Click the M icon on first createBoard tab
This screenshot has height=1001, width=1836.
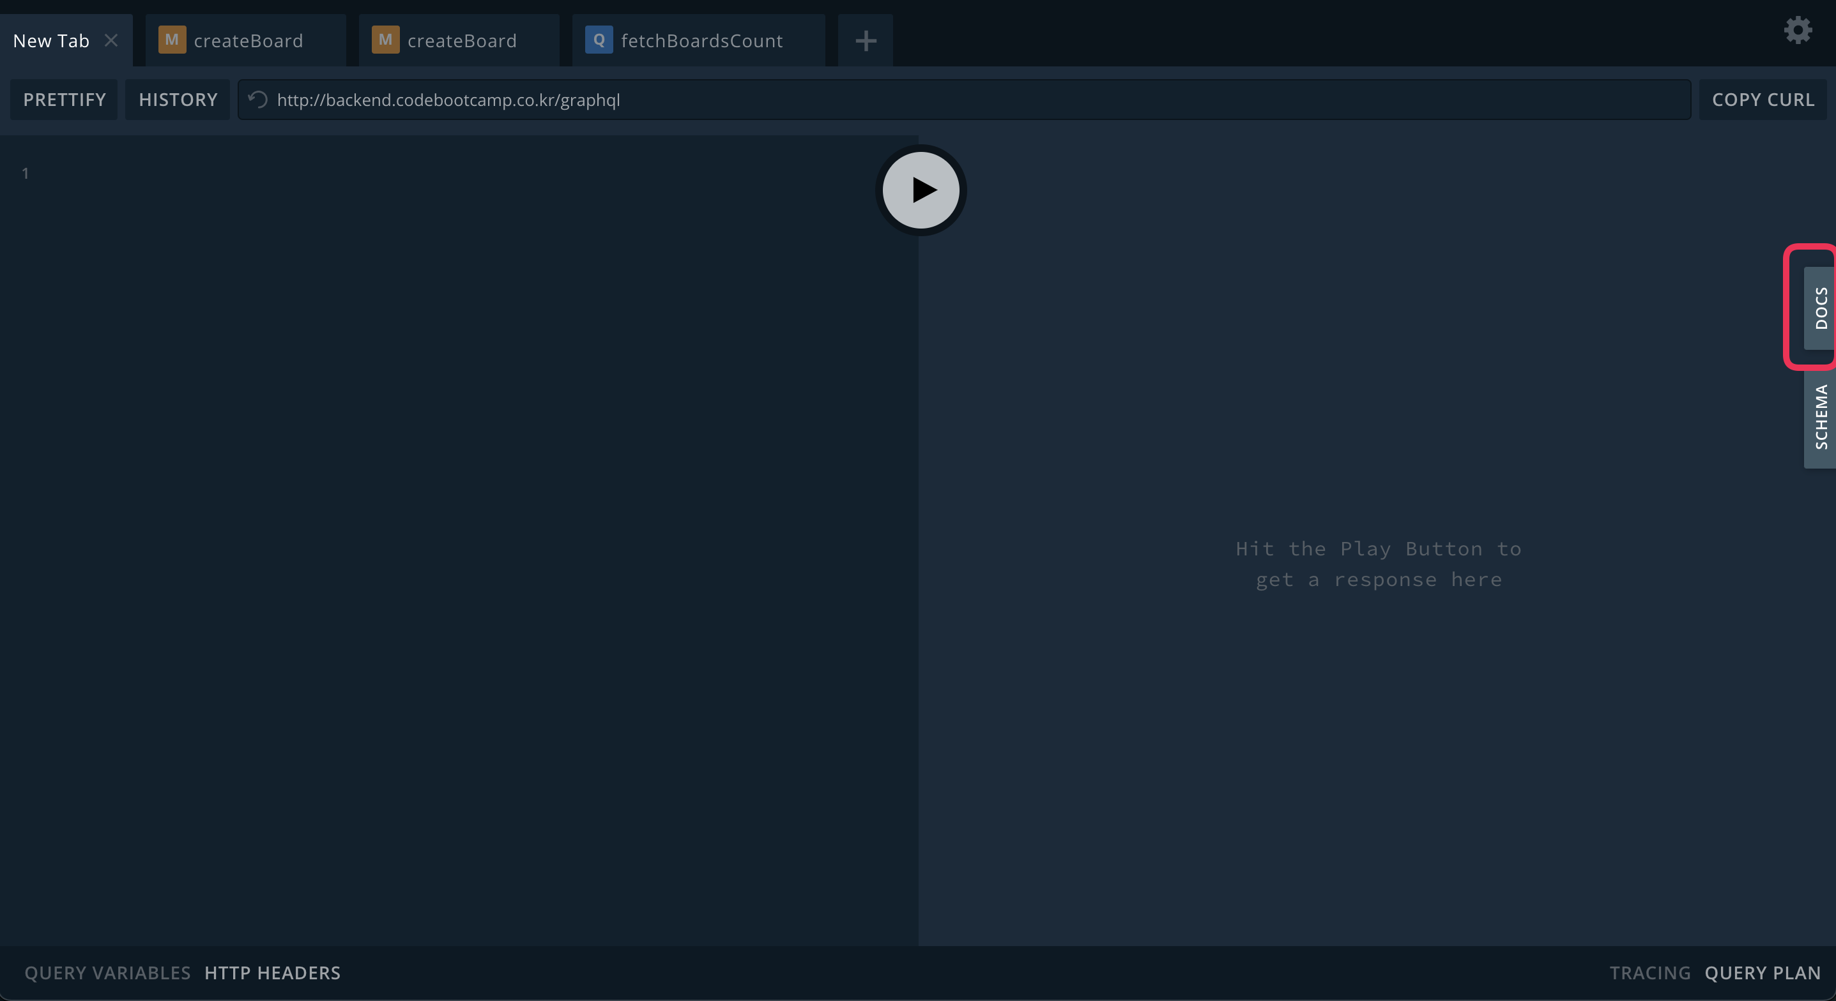(x=172, y=40)
